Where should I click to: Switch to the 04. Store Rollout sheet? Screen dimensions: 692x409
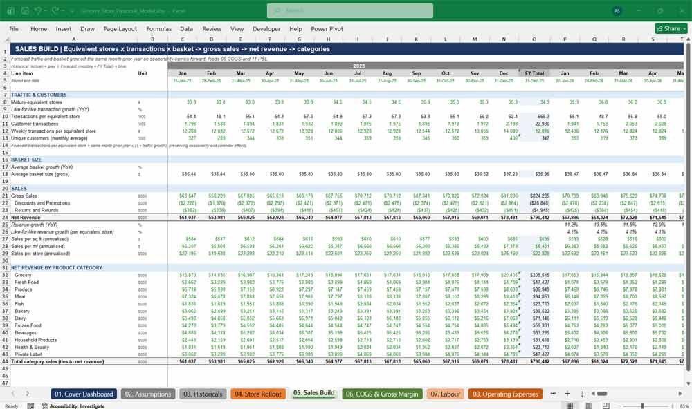pyautogui.click(x=257, y=394)
